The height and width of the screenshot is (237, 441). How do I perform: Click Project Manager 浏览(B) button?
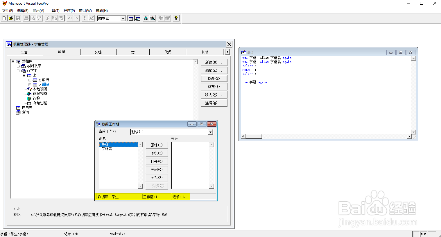[x=214, y=87]
